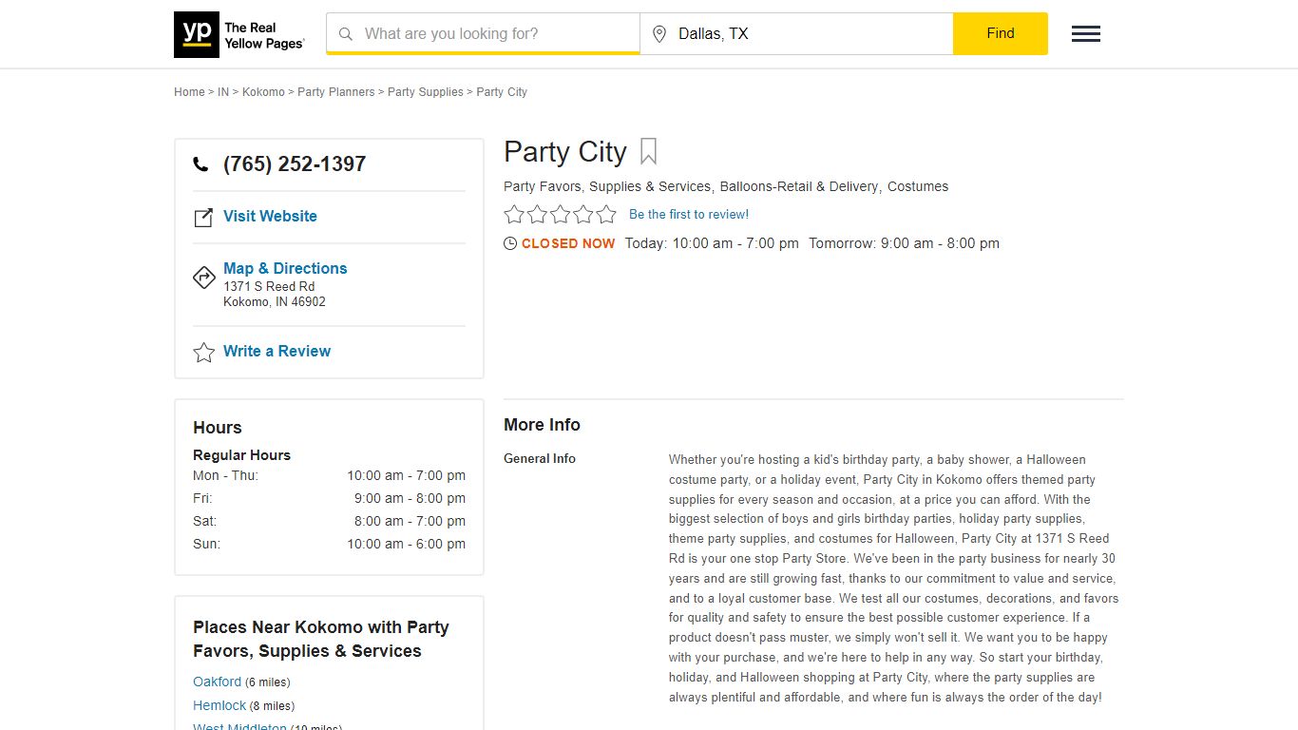Open the Oakford nearby place link

[x=218, y=682]
